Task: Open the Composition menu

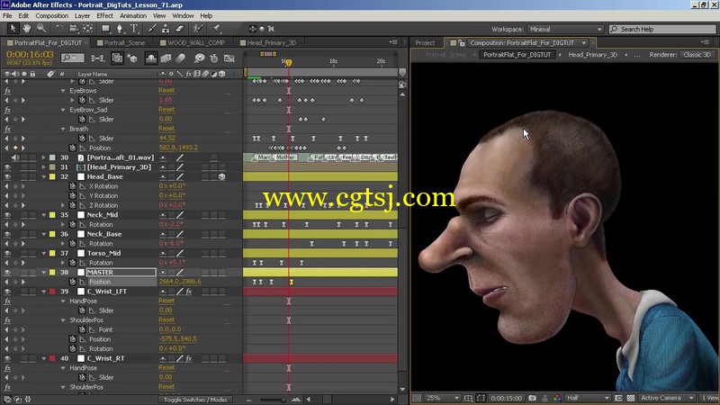Action: (52, 15)
